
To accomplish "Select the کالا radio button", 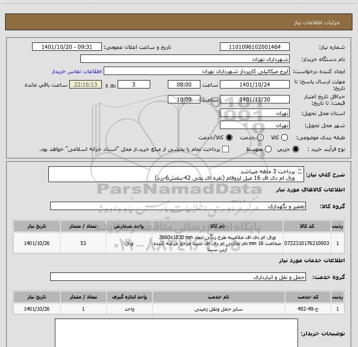I will pos(285,137).
